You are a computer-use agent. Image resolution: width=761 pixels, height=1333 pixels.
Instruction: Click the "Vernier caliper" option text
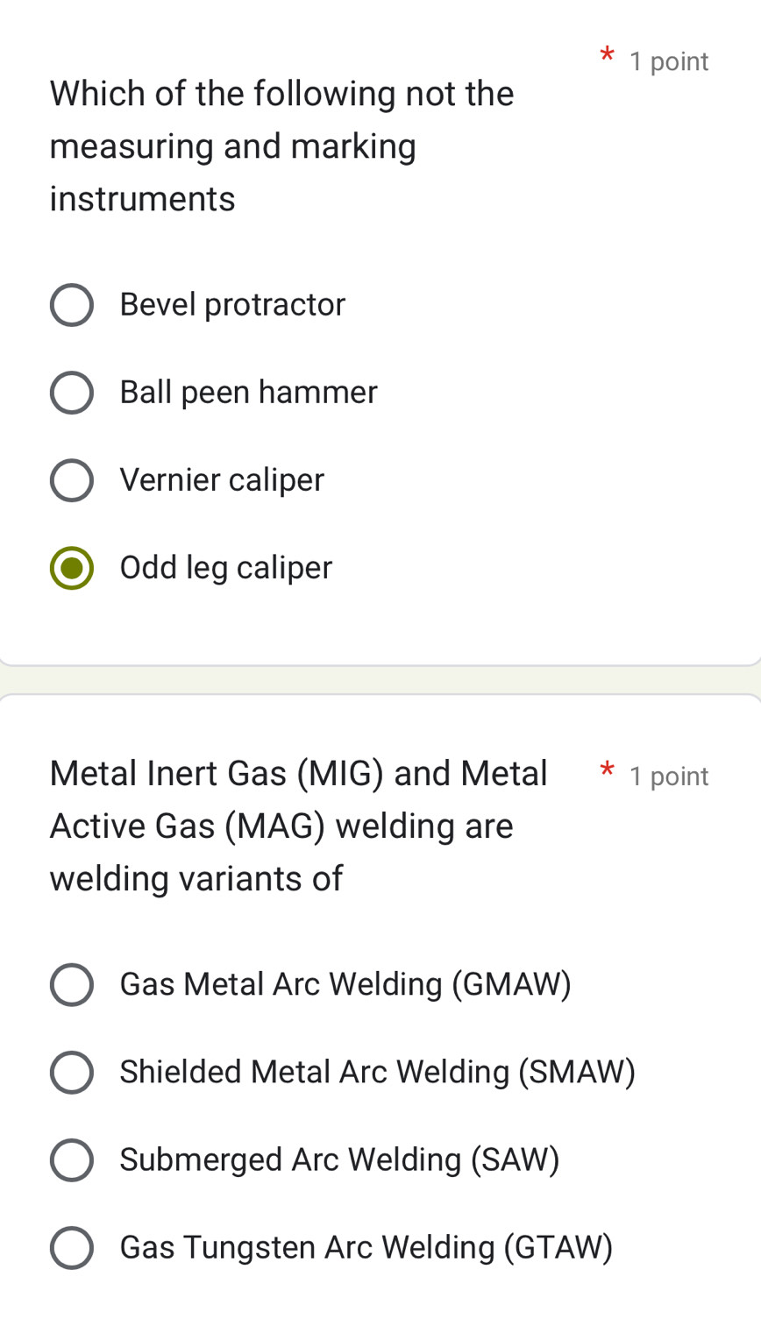pos(222,480)
